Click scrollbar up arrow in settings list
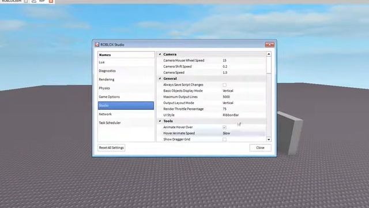This screenshot has height=208, width=369. point(269,54)
